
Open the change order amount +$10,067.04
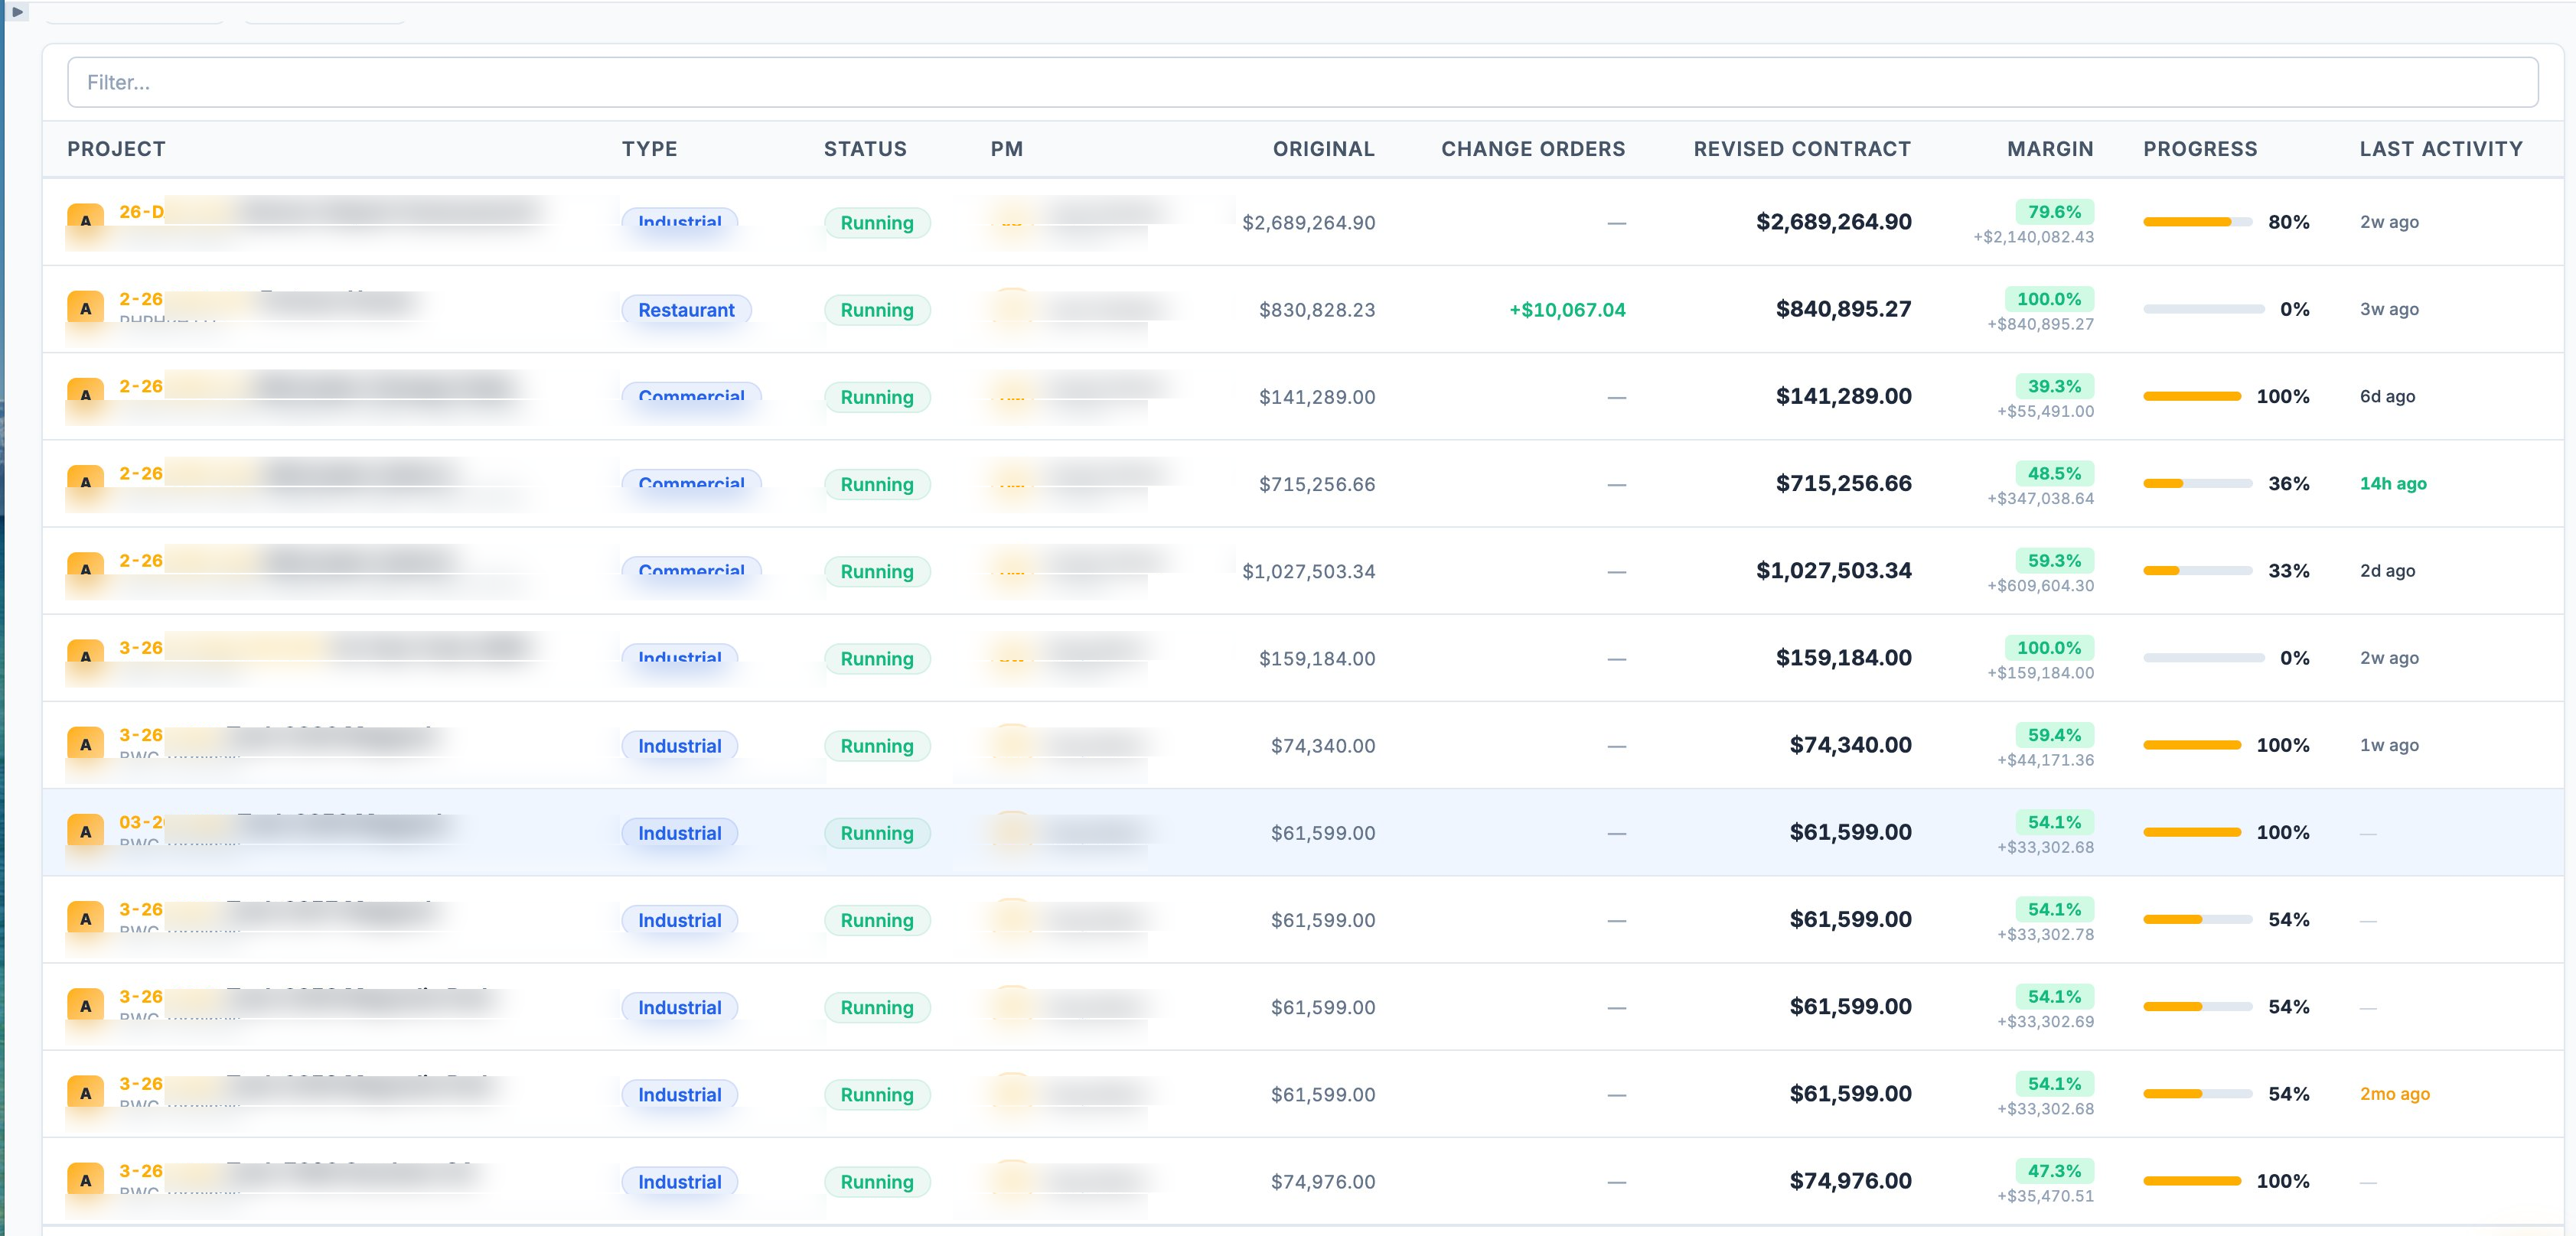click(1566, 310)
